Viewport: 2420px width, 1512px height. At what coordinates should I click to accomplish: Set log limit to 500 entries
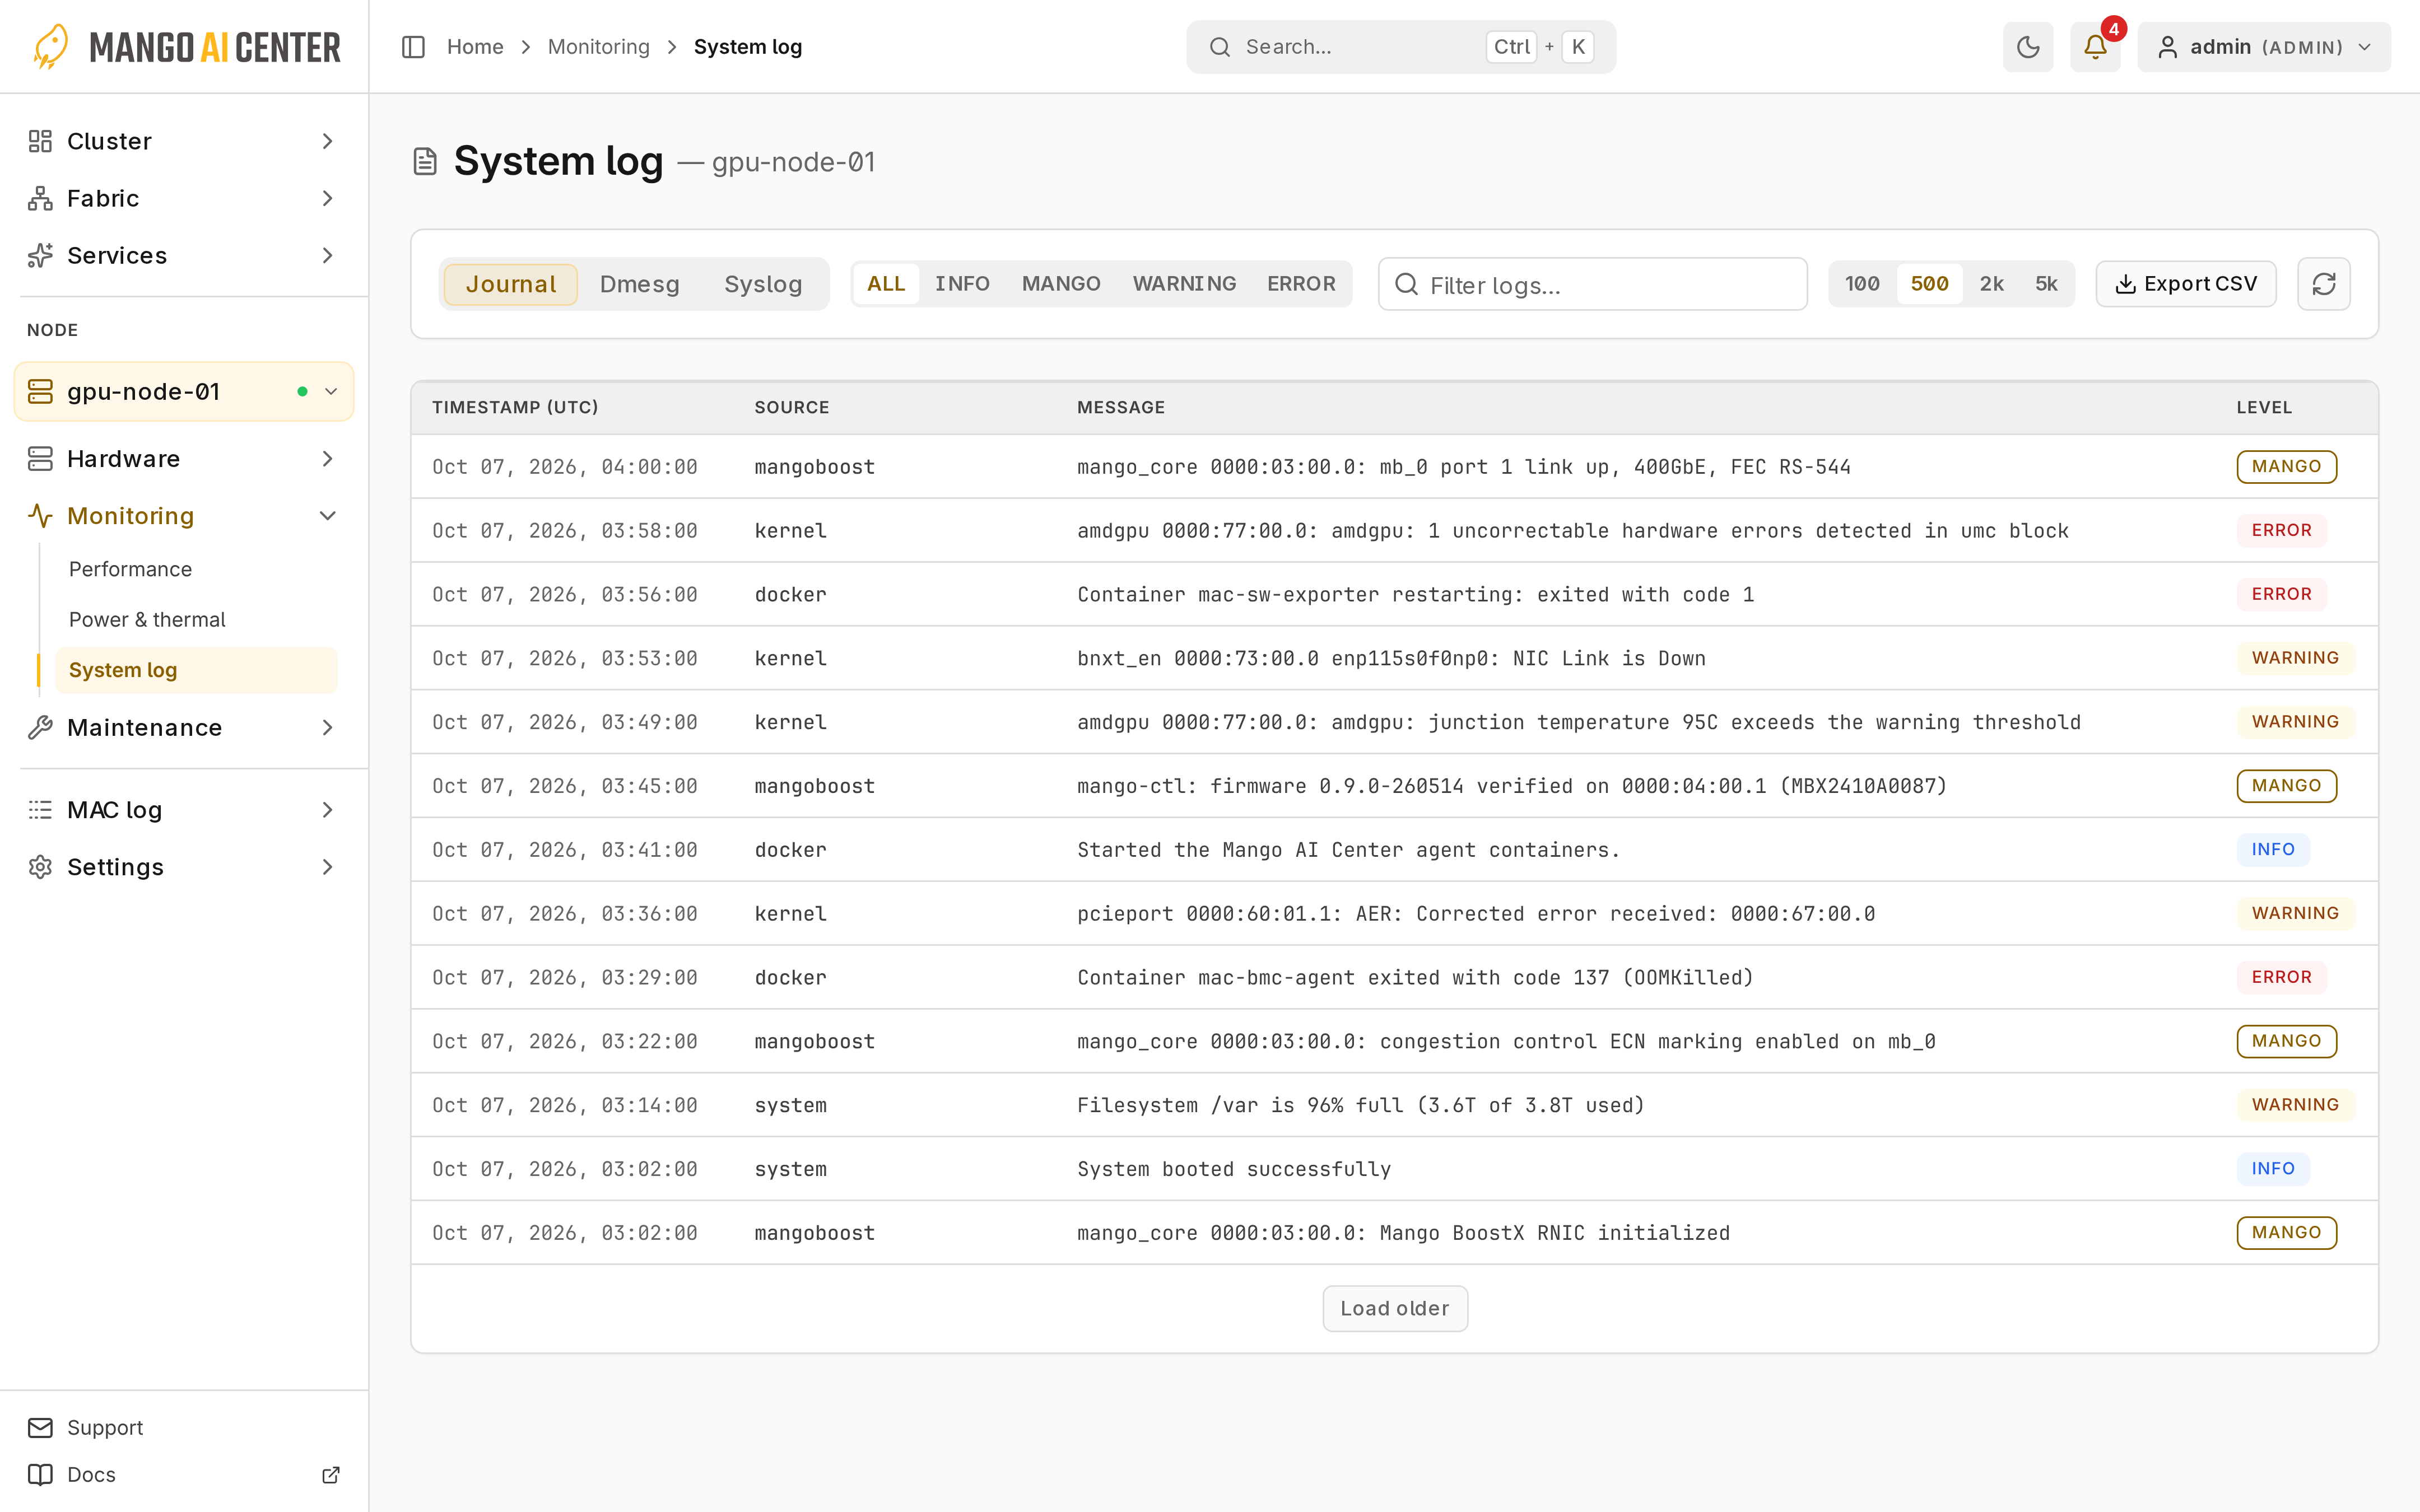tap(1929, 284)
